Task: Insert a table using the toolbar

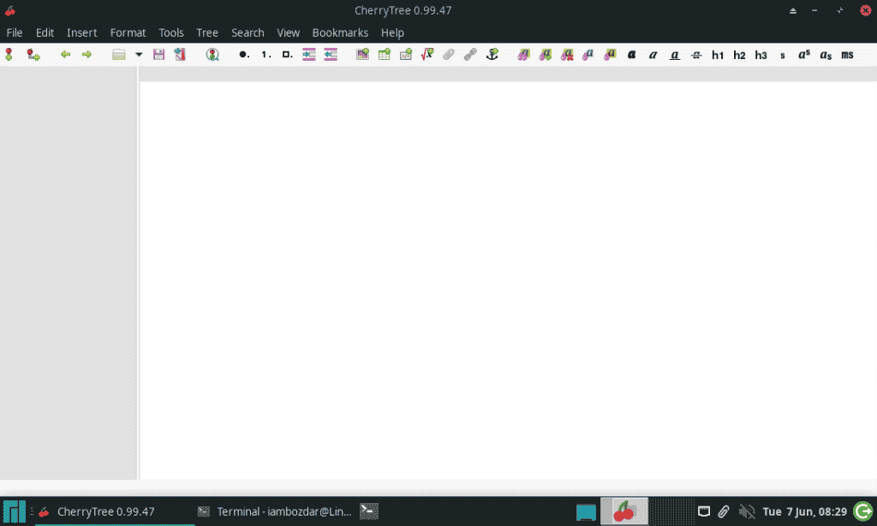Action: point(384,54)
